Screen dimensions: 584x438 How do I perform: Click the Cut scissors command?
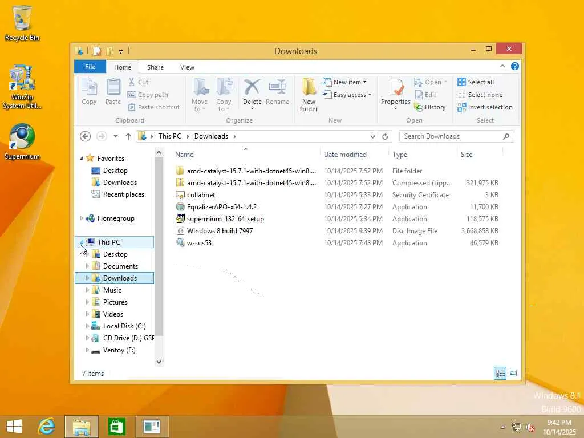(138, 82)
